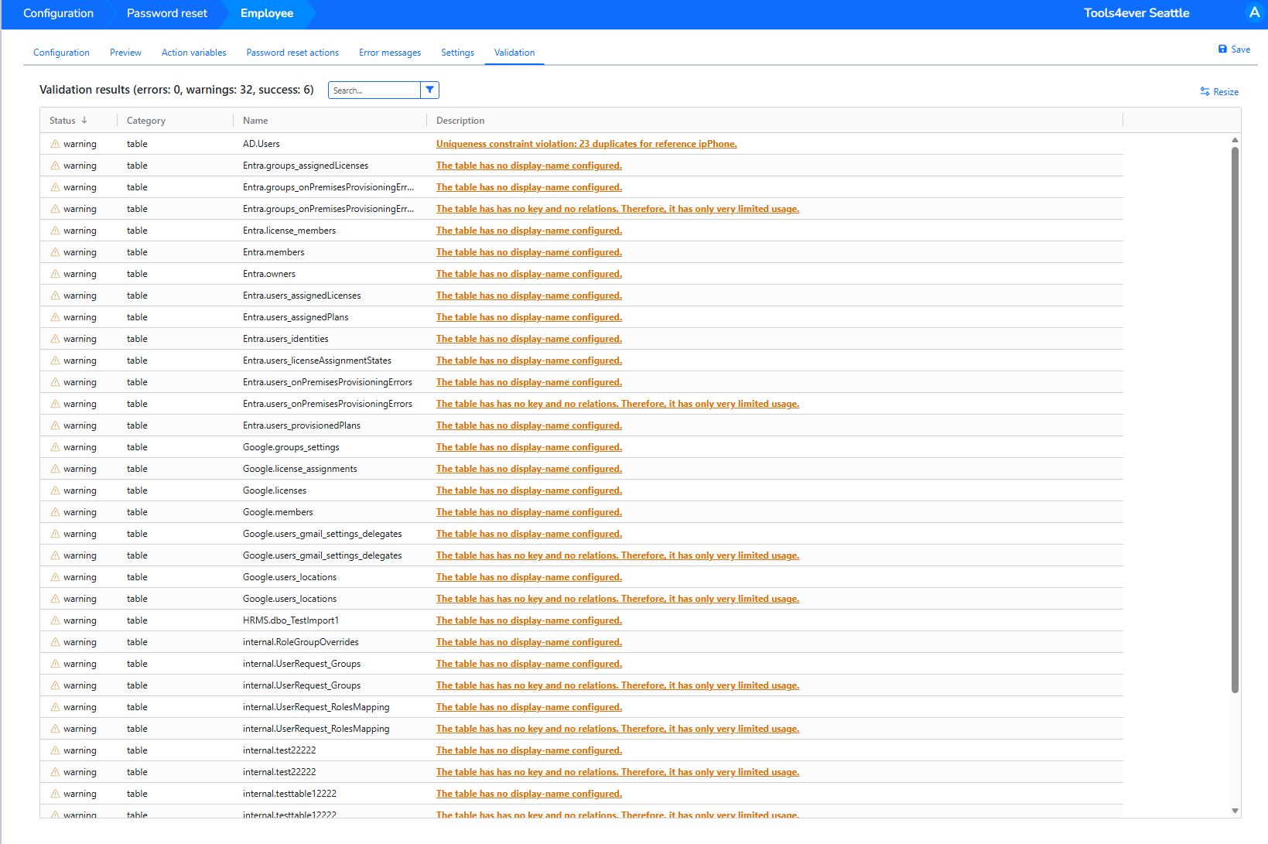1268x844 pixels.
Task: Open the user avatar icon in the header
Action: [1254, 12]
